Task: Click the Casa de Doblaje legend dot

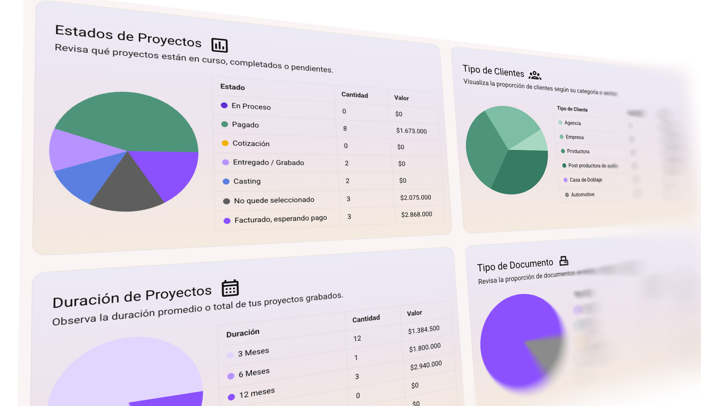Action: click(566, 180)
